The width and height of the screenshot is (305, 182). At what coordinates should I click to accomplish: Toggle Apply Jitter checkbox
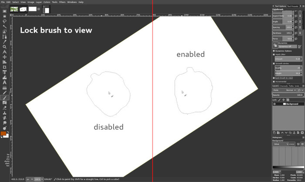[x=274, y=54]
